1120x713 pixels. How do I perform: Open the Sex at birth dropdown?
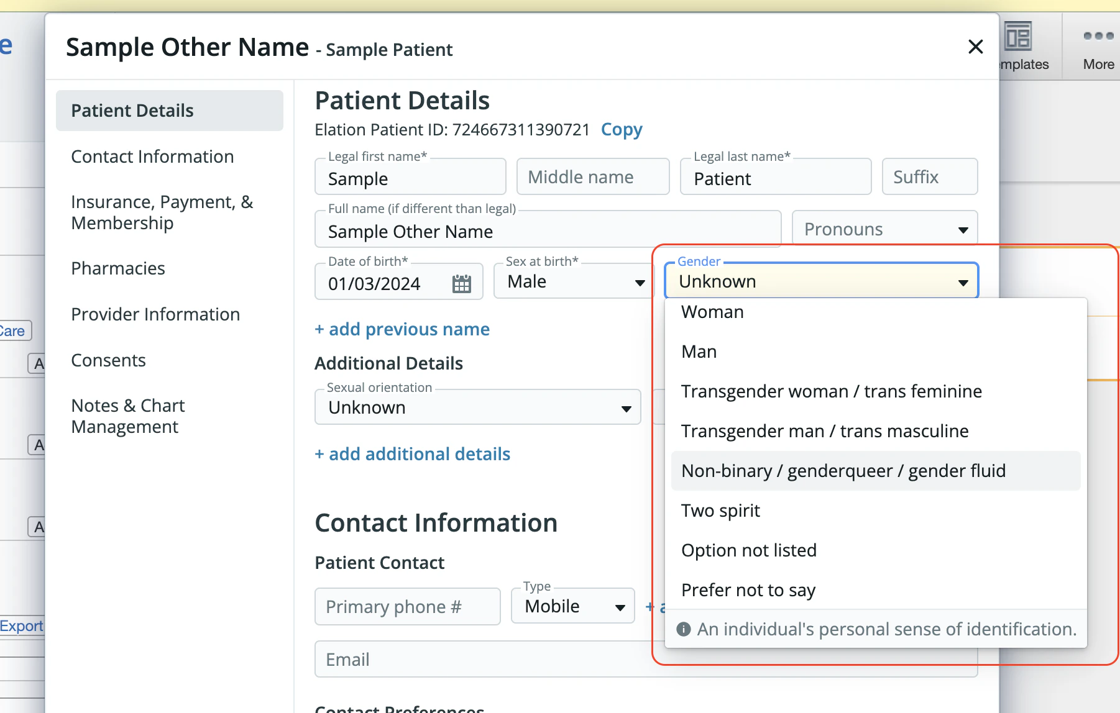(572, 281)
